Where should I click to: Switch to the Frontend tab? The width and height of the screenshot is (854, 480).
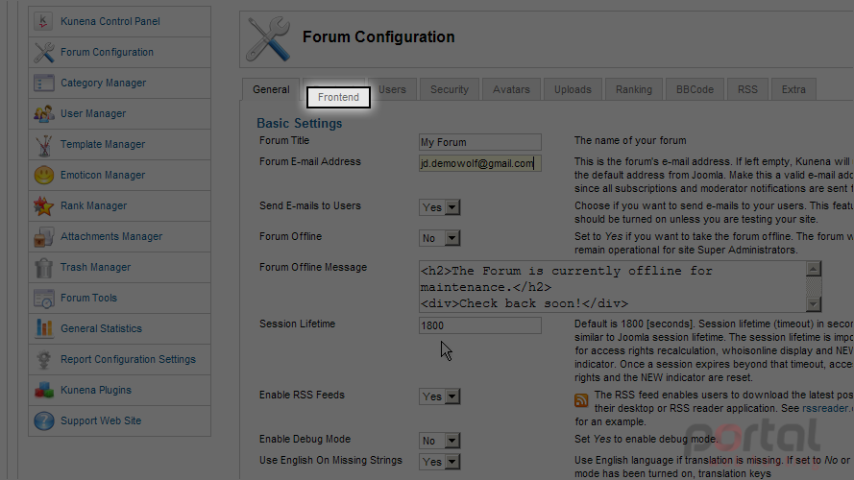pyautogui.click(x=338, y=97)
